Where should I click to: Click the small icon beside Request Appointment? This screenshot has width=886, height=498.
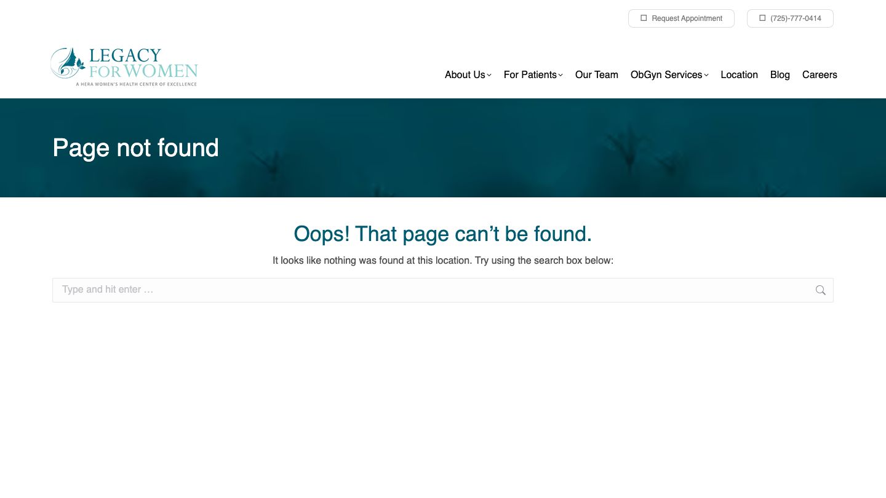(x=644, y=18)
